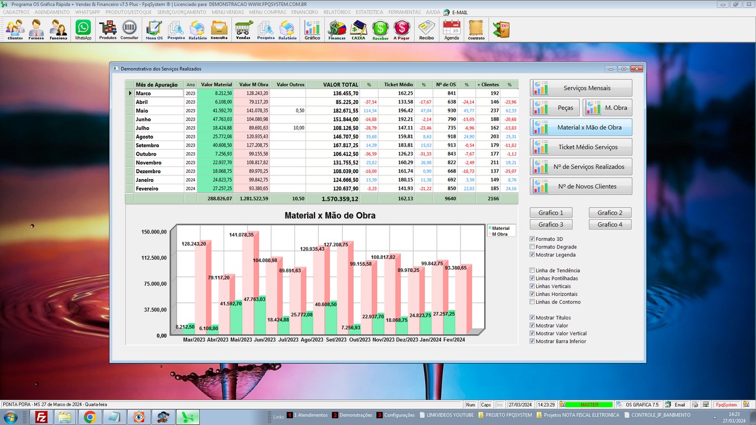Select the Grafico 2 button

click(610, 212)
